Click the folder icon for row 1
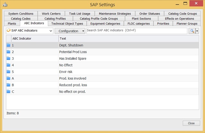This screenshot has height=133, width=205. (8, 45)
